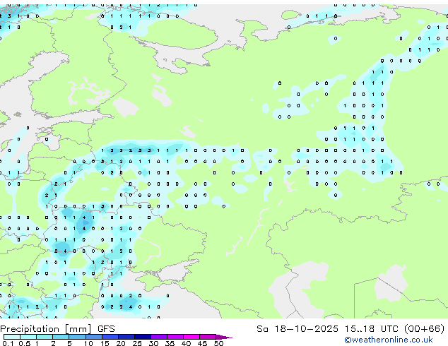Pick the 10–15 mm legend color box
This screenshot has width=448, height=346.
coord(93,337)
